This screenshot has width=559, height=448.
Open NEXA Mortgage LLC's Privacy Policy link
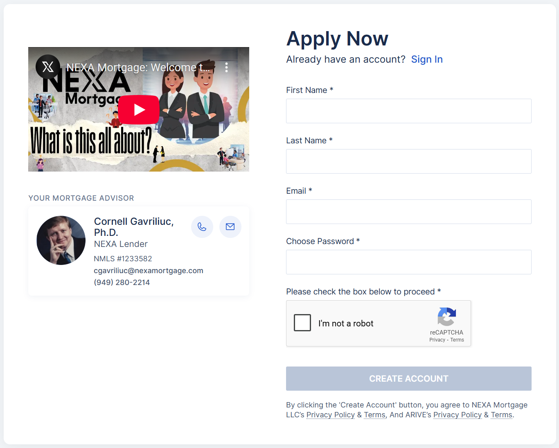tap(330, 415)
